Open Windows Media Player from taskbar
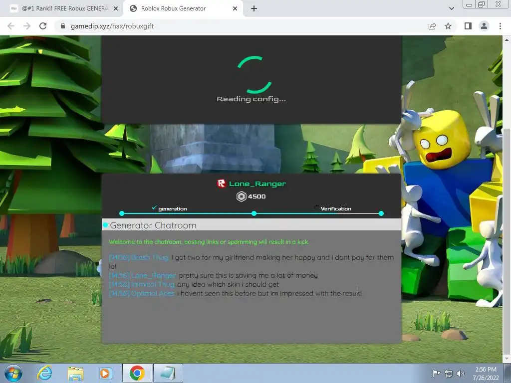Image resolution: width=511 pixels, height=383 pixels. coord(105,373)
